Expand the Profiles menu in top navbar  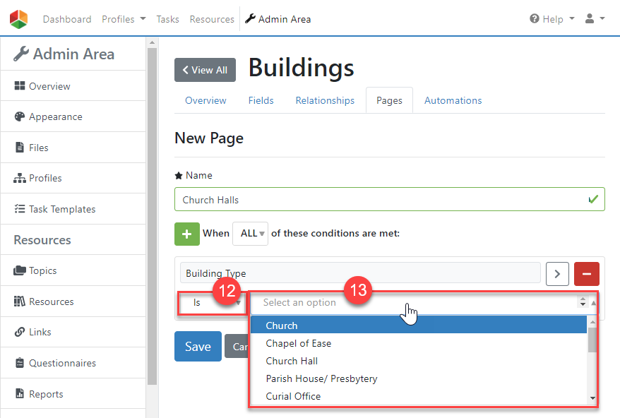point(124,19)
